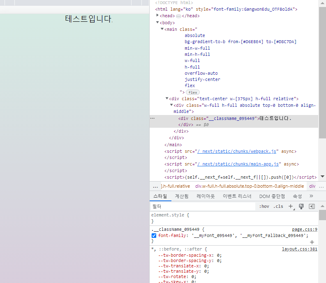Image resolution: width=326 pixels, height=283 pixels.
Task: Click the bg-gradient-to-b class line
Action: [240, 41]
